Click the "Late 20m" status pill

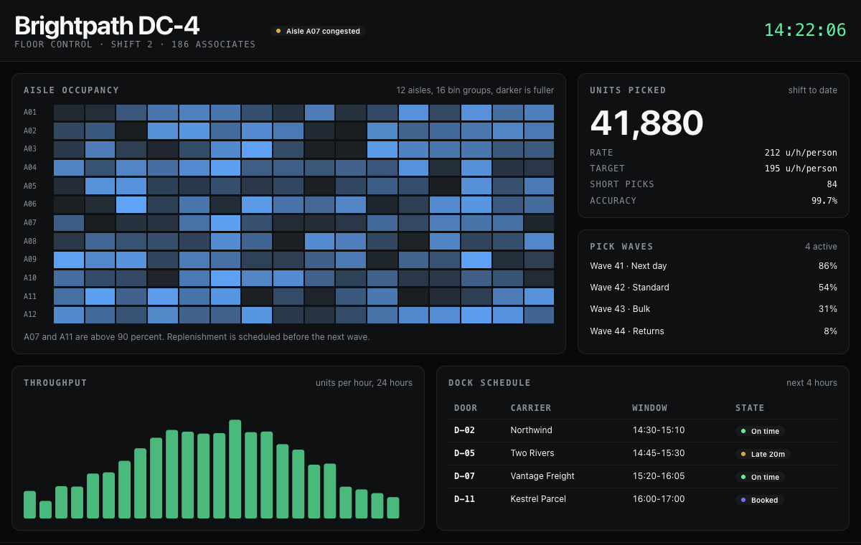tap(763, 454)
